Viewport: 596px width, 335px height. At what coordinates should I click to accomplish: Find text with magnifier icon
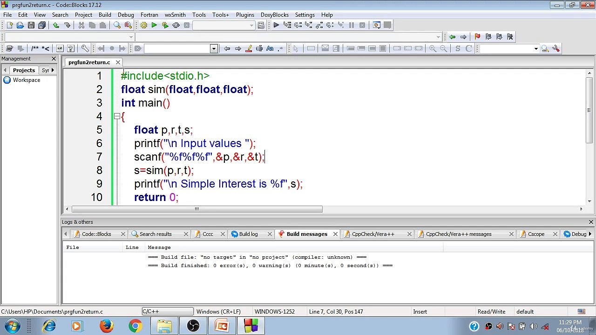(117, 25)
